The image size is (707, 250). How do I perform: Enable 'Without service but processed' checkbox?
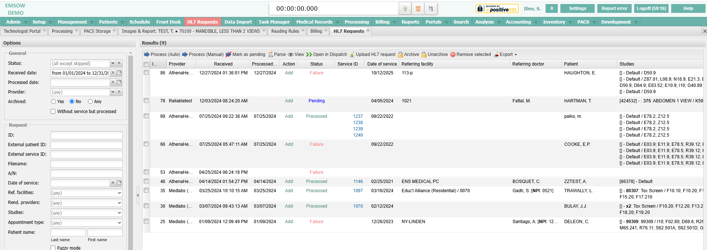coord(53,112)
